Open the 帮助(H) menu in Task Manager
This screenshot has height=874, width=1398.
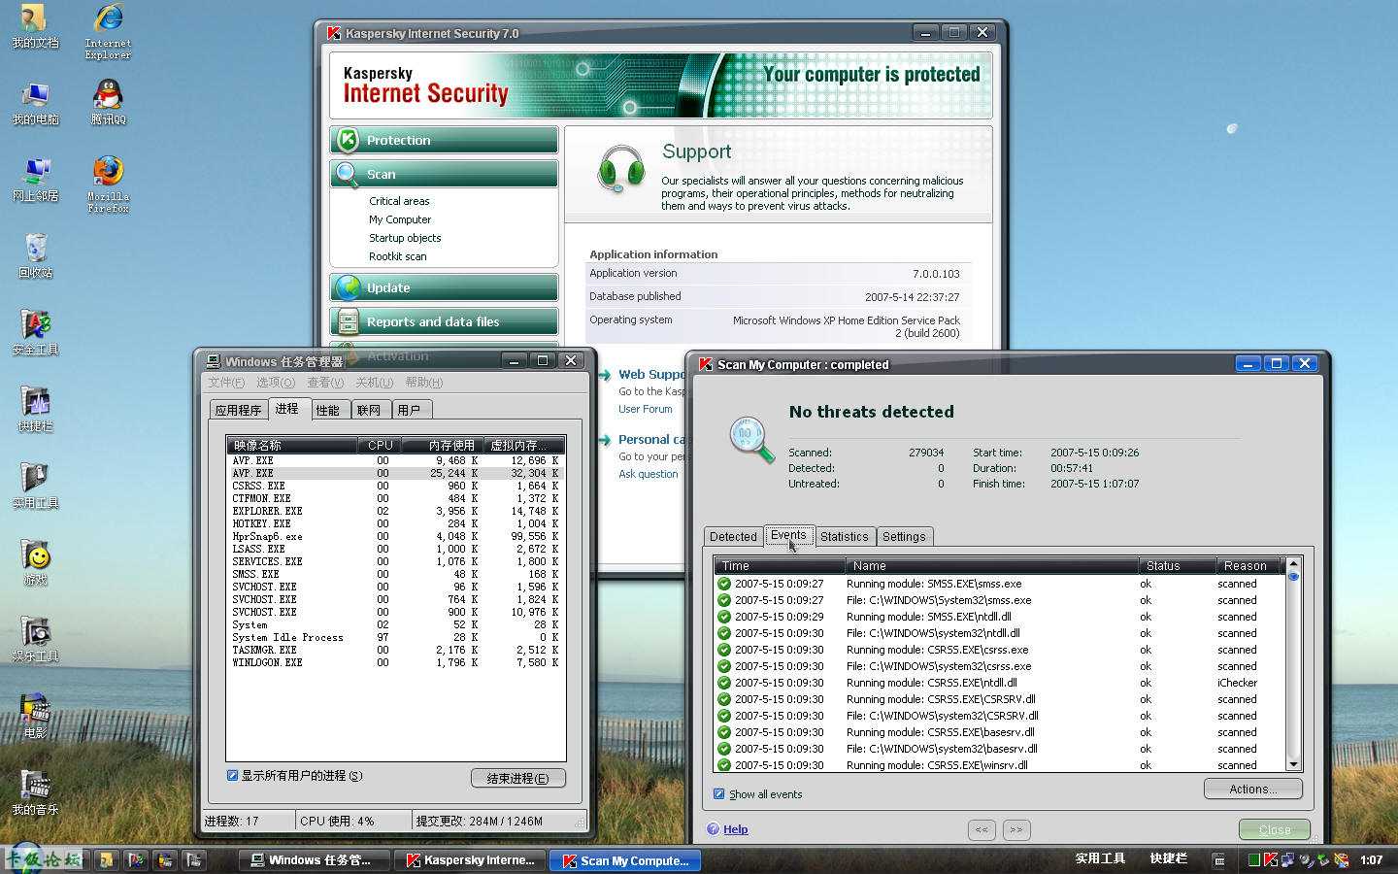coord(424,383)
